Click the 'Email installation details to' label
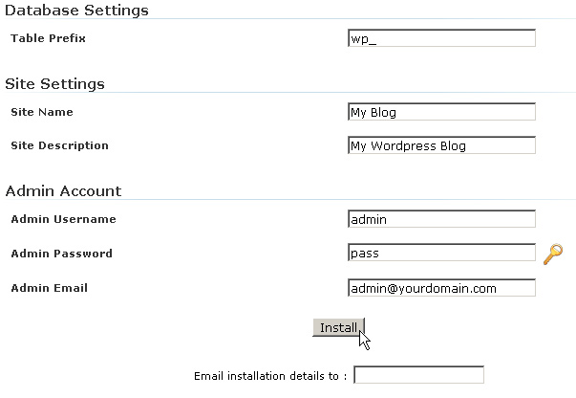This screenshot has width=576, height=398. (x=270, y=376)
